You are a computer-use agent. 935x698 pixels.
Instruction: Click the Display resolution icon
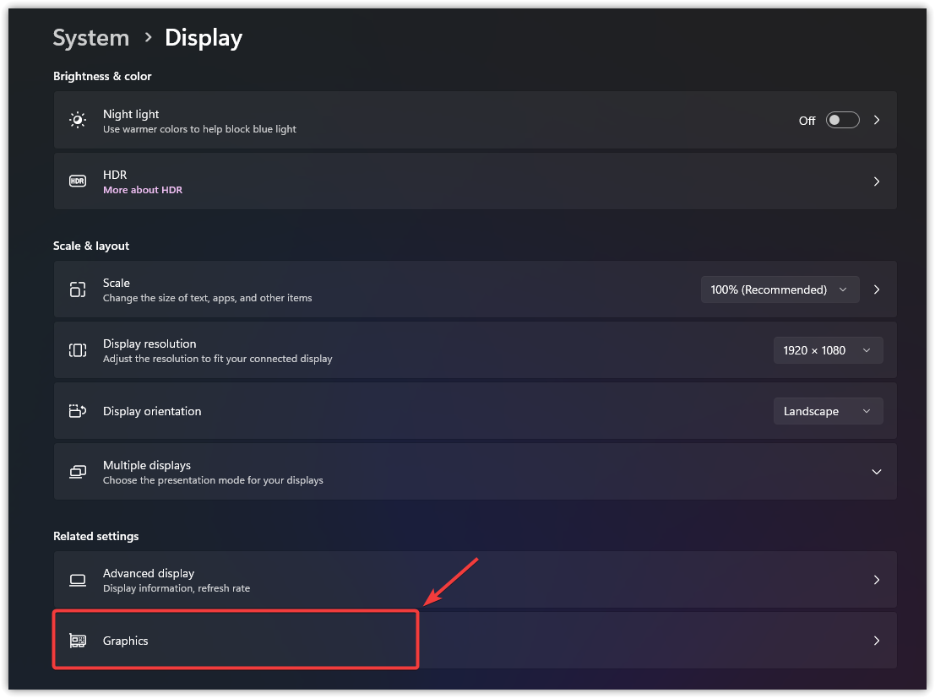click(x=78, y=350)
